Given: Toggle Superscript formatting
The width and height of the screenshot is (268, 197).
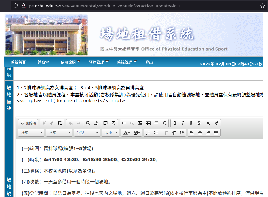Looking at the screenshot, I should 216,123.
